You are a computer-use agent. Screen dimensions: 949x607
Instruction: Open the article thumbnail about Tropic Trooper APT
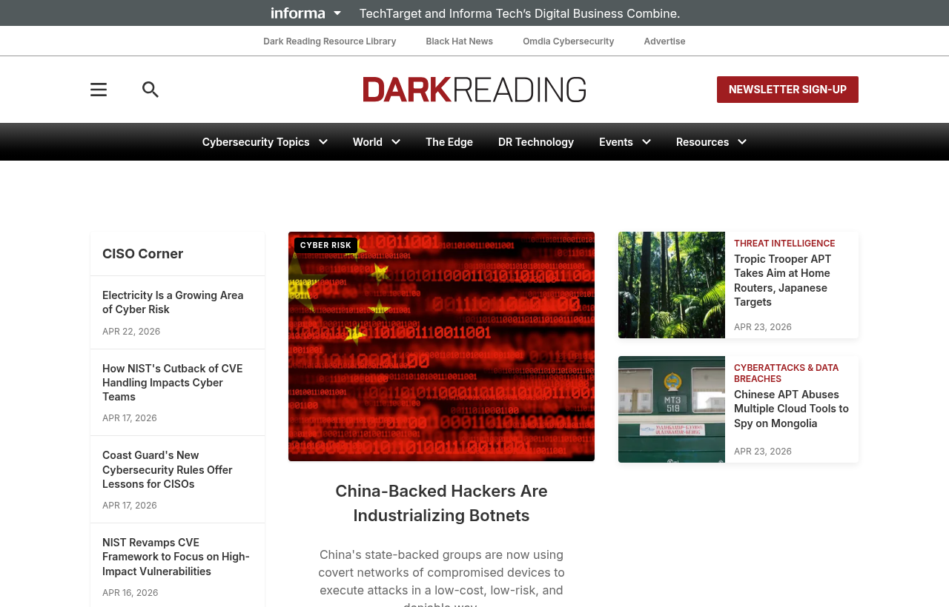point(671,284)
